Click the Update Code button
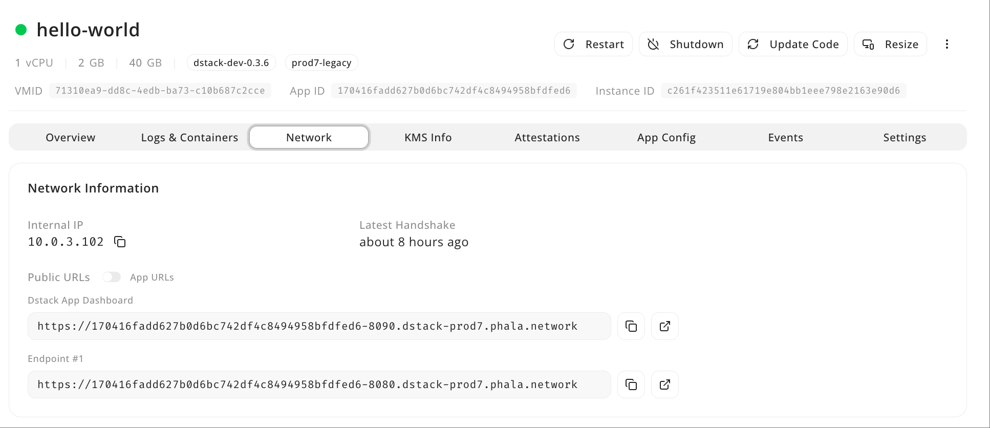 (793, 44)
